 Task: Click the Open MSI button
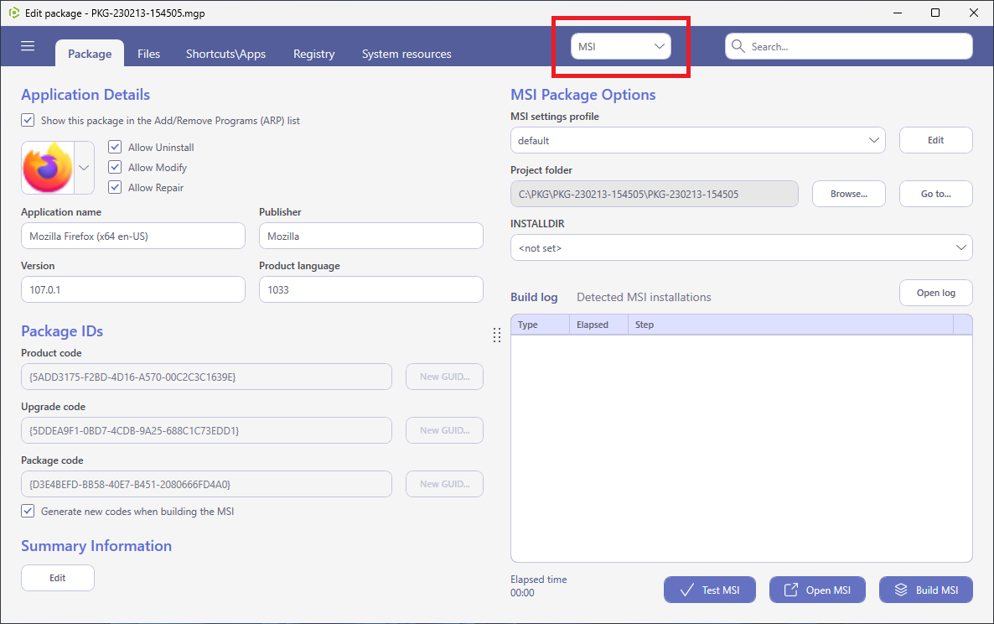pos(818,590)
